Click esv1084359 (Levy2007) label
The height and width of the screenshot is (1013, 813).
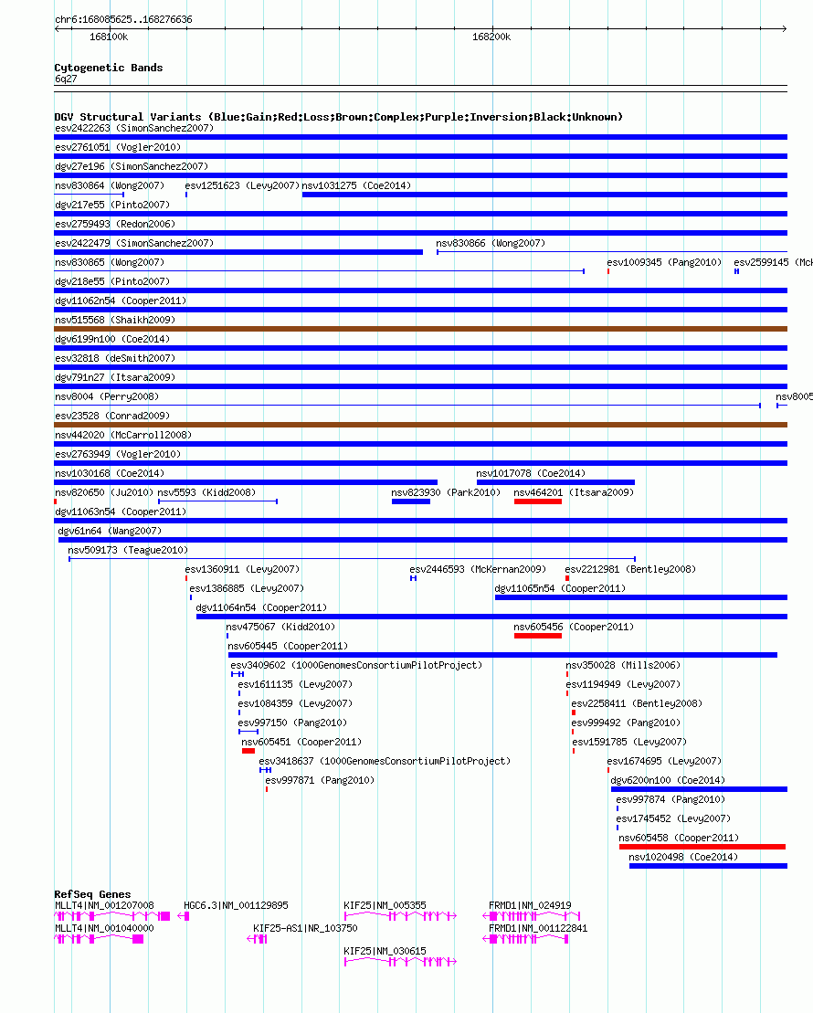[x=295, y=704]
